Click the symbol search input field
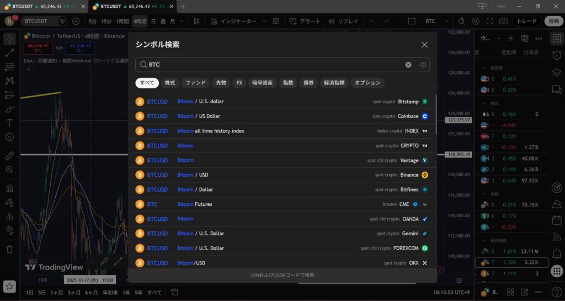This screenshot has height=301, width=565. [x=276, y=65]
